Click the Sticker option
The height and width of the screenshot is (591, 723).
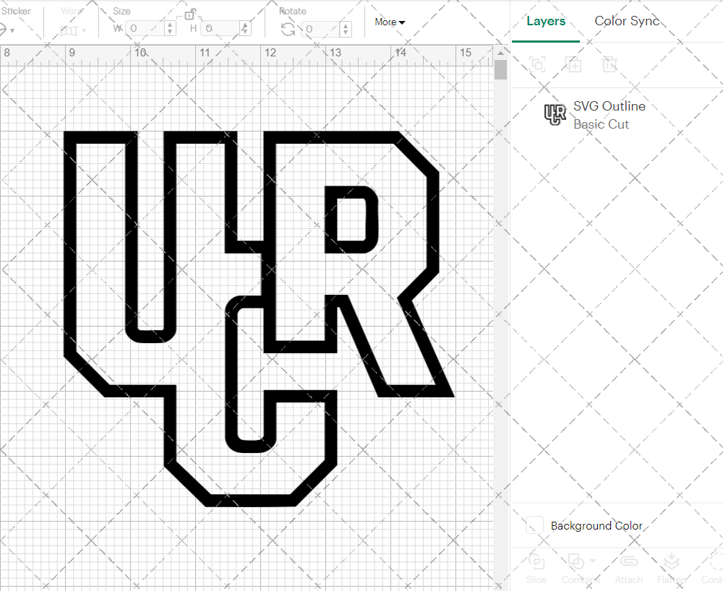pos(17,10)
